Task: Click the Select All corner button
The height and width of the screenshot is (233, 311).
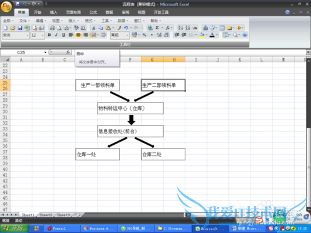Action: [x=5, y=60]
